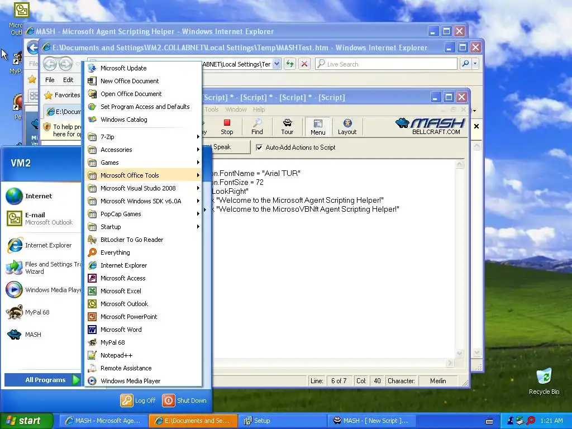
Task: Expand the Startup submenu
Action: (x=144, y=227)
